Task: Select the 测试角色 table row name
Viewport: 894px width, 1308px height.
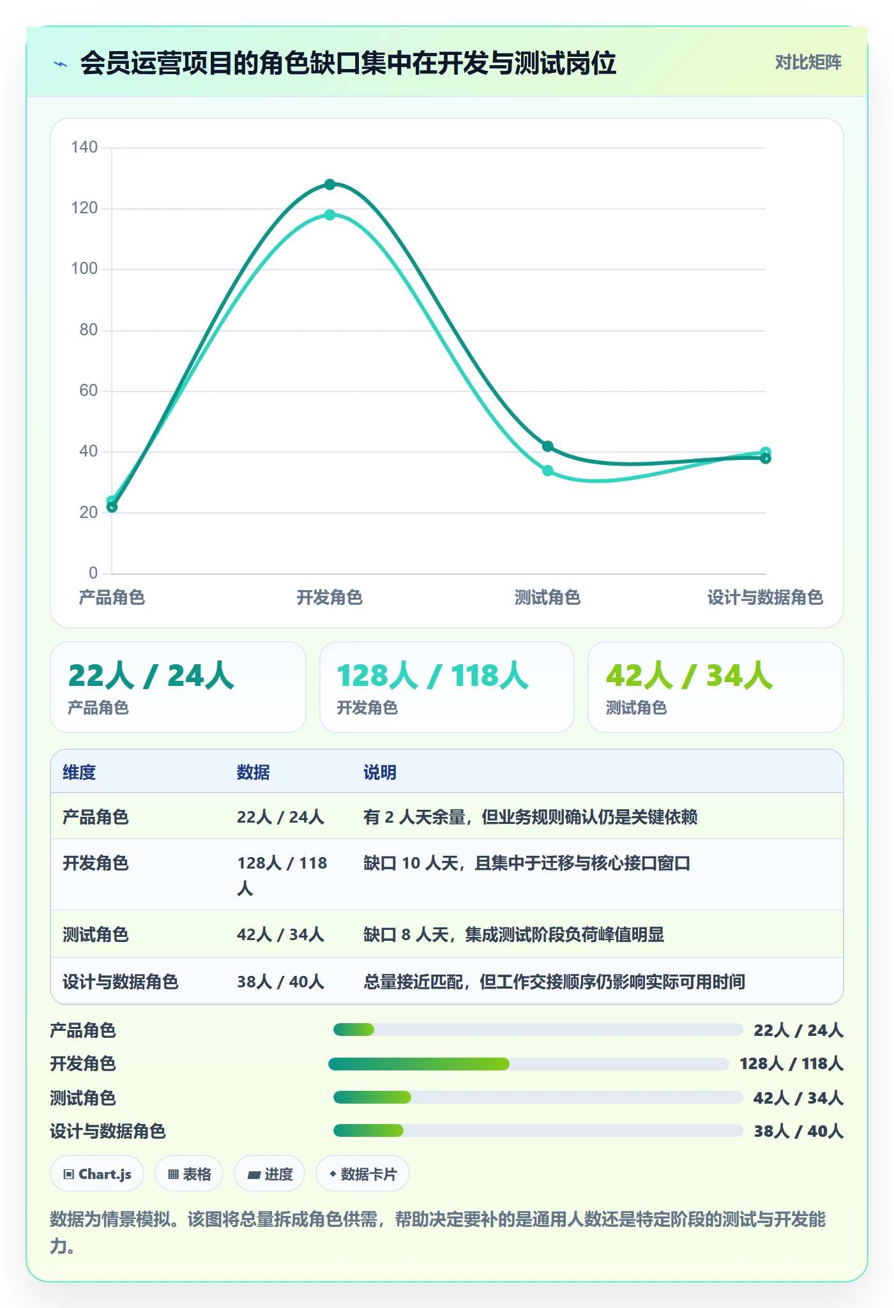Action: [96, 935]
